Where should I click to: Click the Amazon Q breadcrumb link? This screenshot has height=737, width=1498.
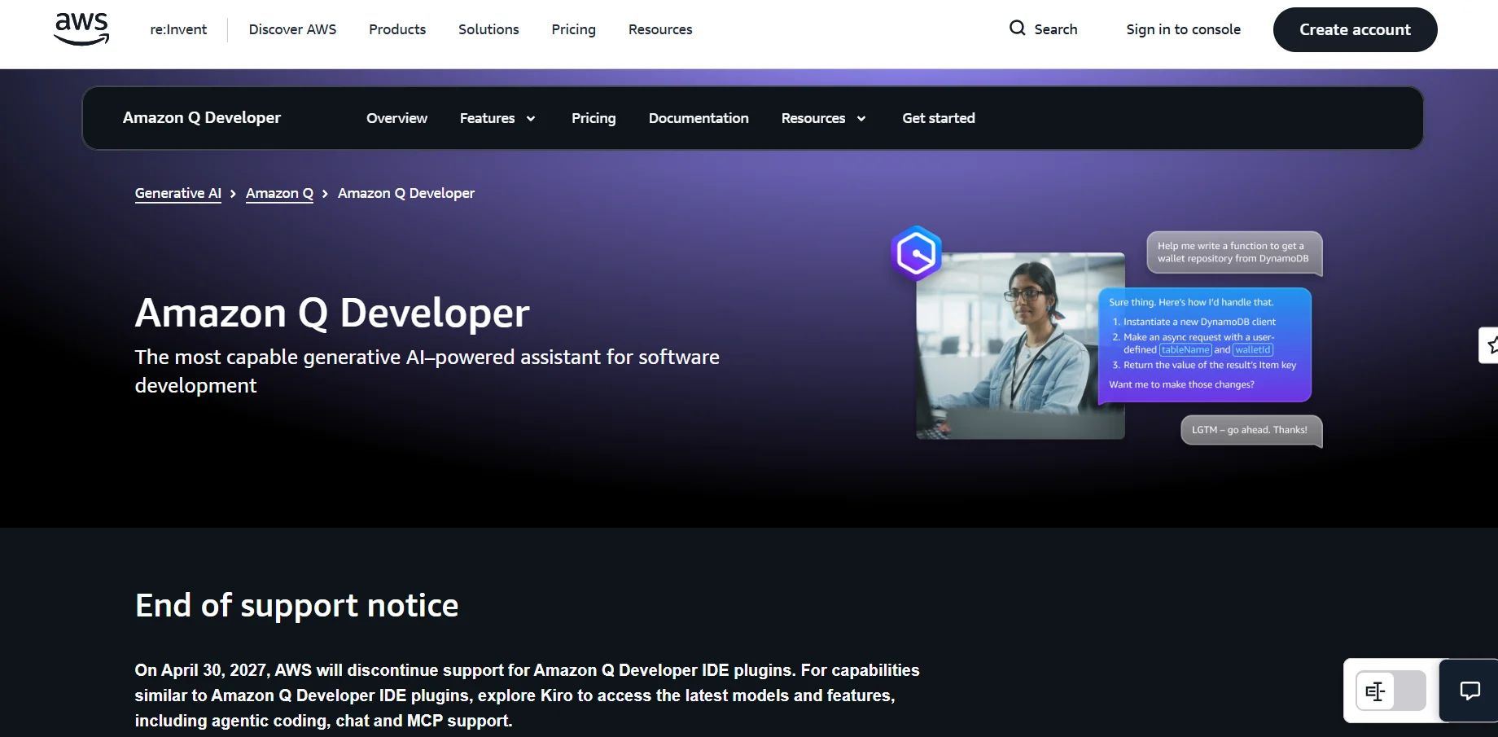pyautogui.click(x=279, y=193)
